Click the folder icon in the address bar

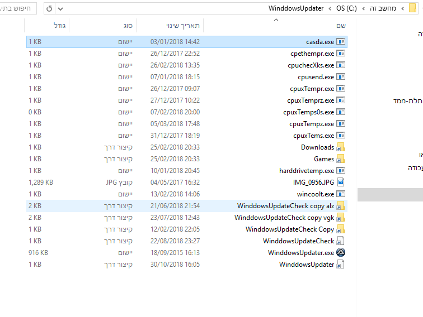(x=412, y=8)
